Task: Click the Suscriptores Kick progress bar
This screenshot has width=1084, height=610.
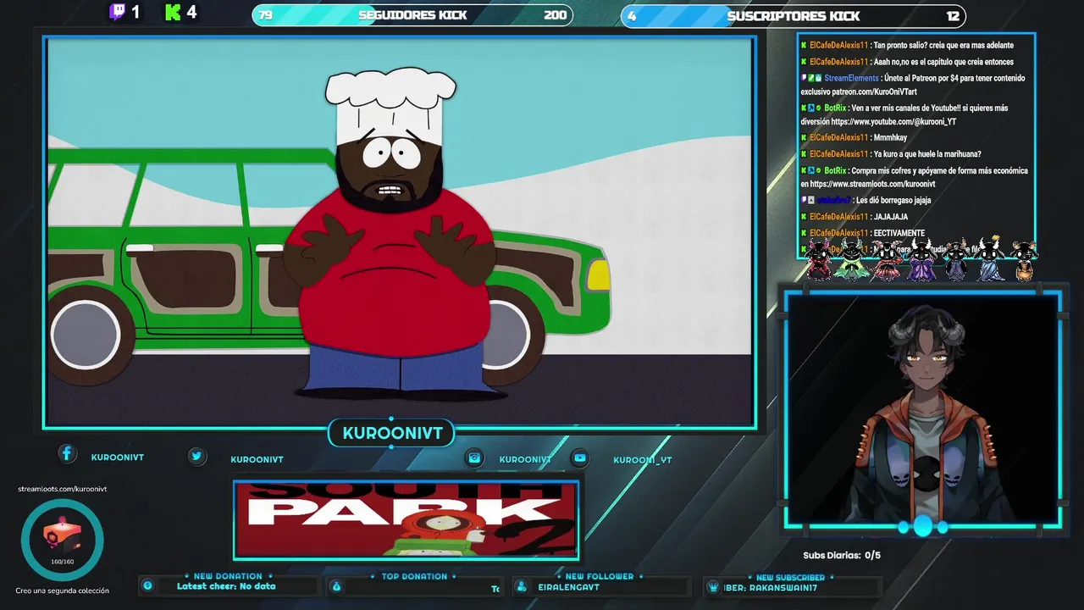Action: [794, 15]
